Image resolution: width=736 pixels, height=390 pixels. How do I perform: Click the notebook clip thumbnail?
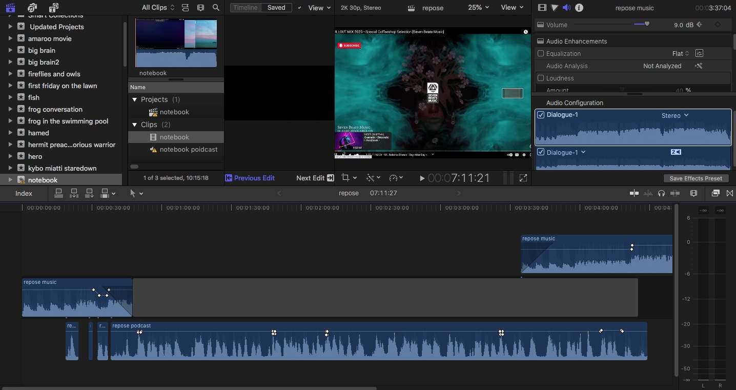[176, 43]
